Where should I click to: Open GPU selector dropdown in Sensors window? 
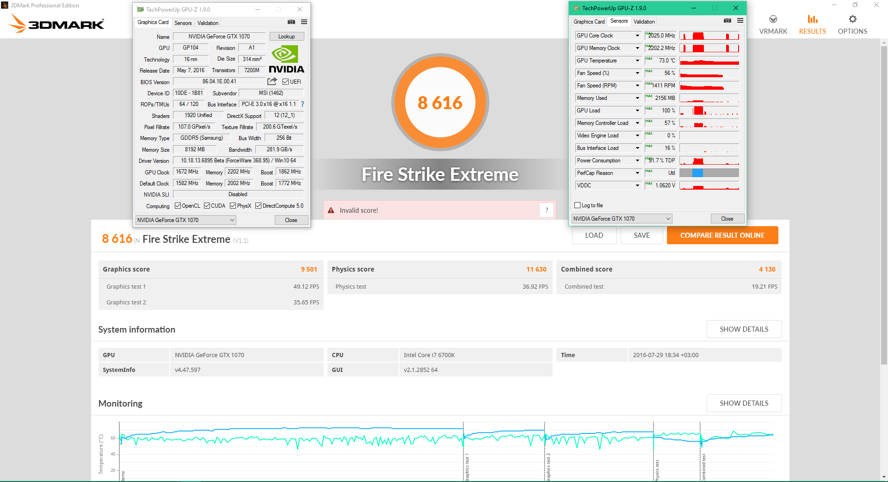click(622, 219)
